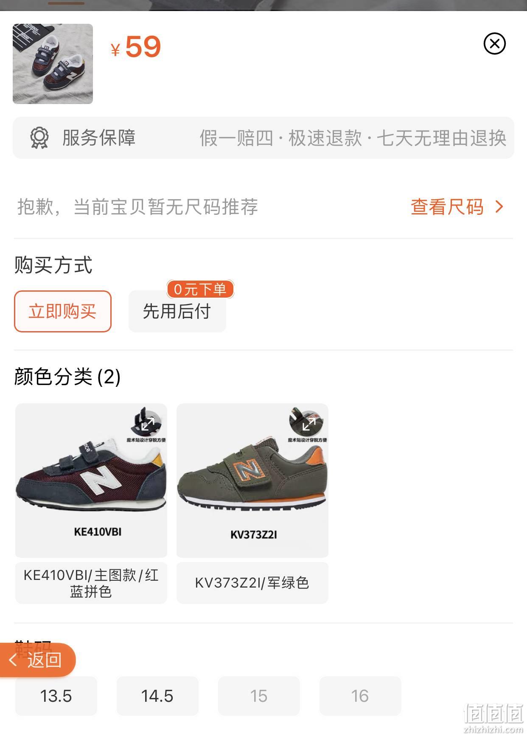The height and width of the screenshot is (737, 527).
Task: Select 先用后付 pay-later option
Action: pos(177,311)
